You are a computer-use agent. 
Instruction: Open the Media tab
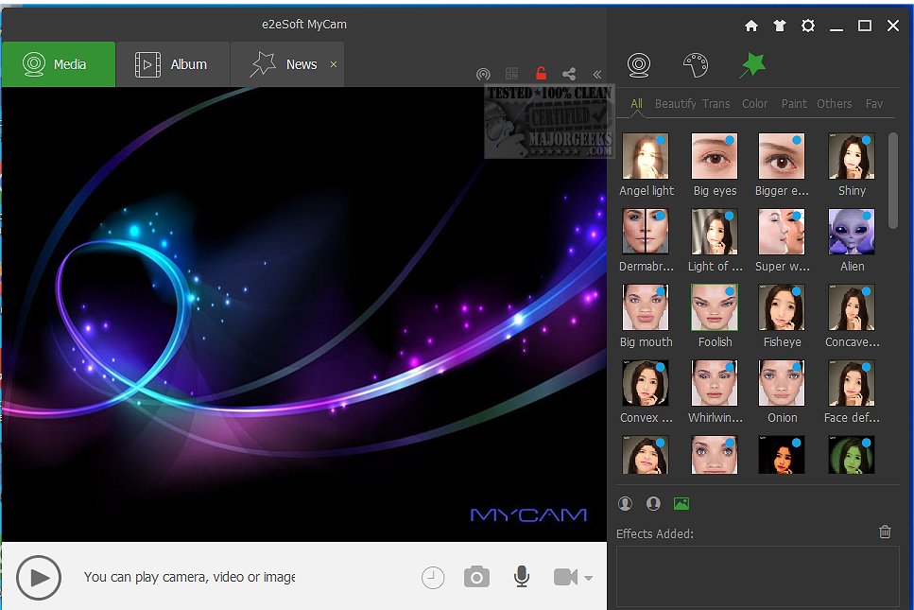tap(59, 64)
